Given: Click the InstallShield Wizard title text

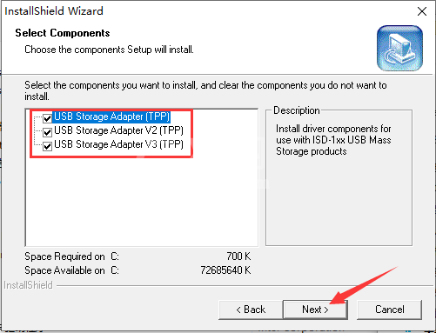Looking at the screenshot, I should 54,11.
